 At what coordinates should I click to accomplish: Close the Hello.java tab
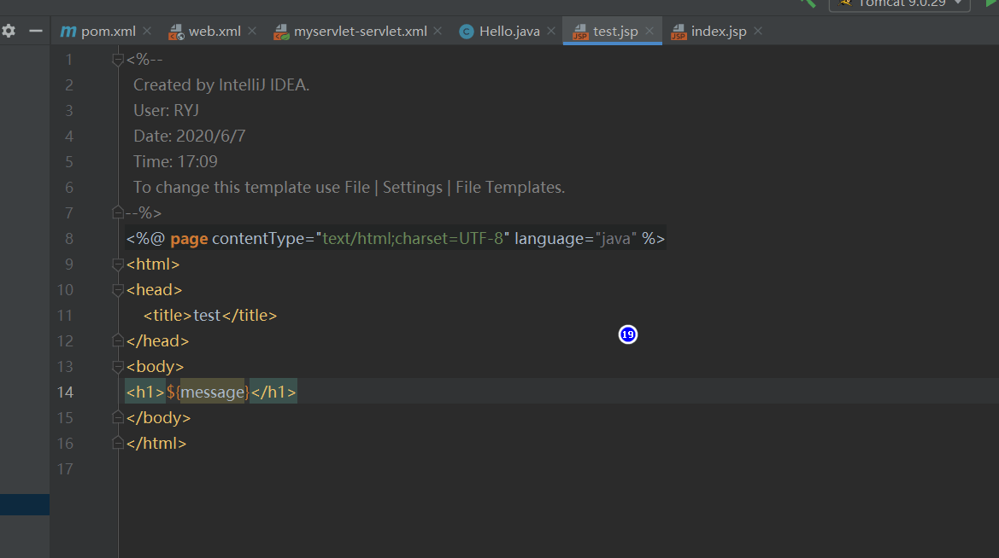tap(551, 32)
